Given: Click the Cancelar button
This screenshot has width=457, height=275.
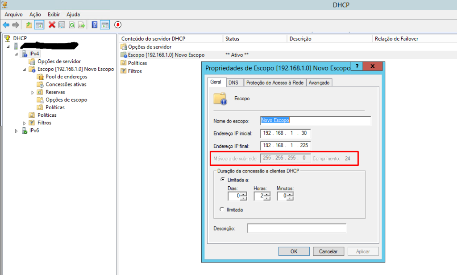Looking at the screenshot, I should (328, 251).
